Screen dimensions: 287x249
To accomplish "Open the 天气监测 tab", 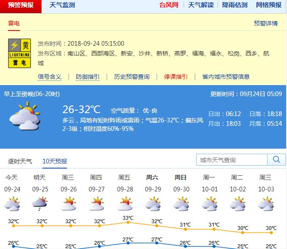I will [x=62, y=6].
